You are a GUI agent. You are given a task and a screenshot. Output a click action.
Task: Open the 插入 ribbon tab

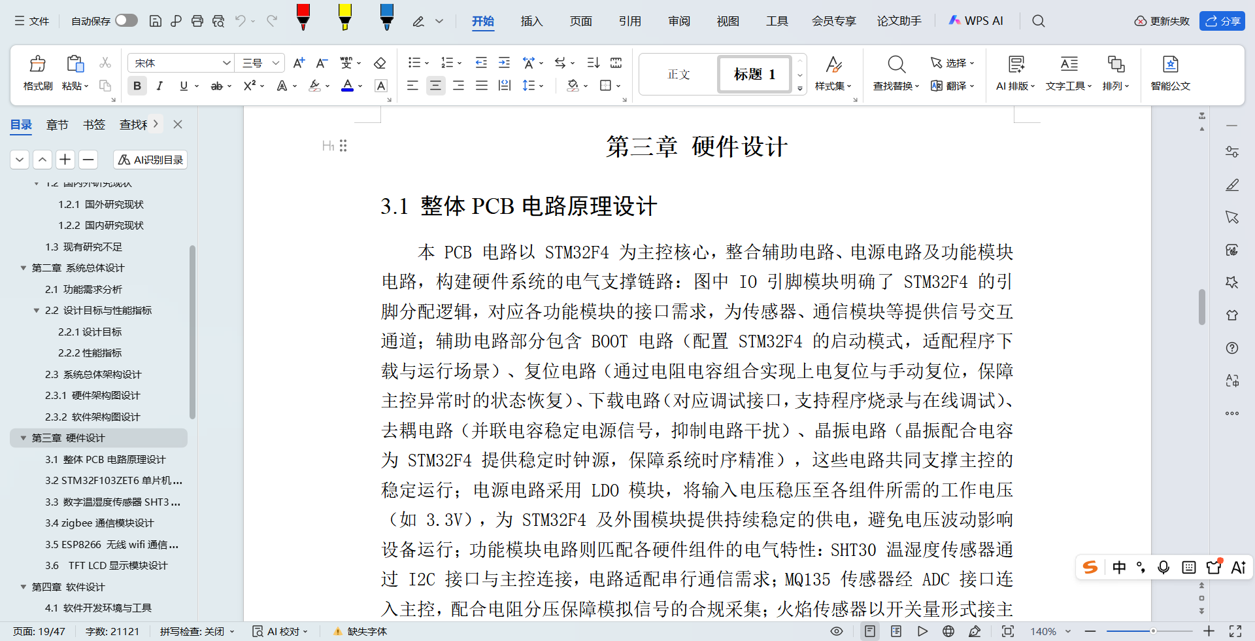pyautogui.click(x=531, y=21)
